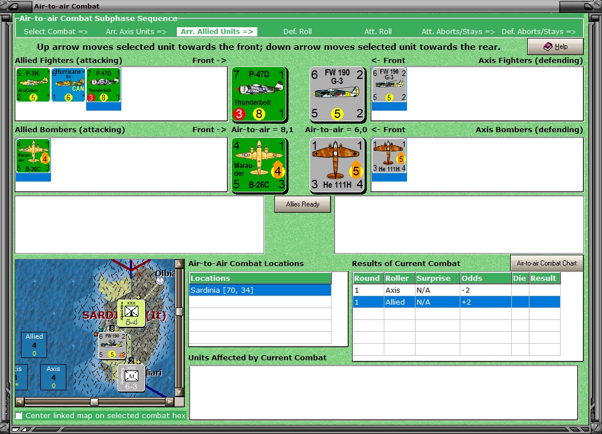The width and height of the screenshot is (602, 434).
Task: Click the Units Affected by Current Combat box
Action: point(384,393)
